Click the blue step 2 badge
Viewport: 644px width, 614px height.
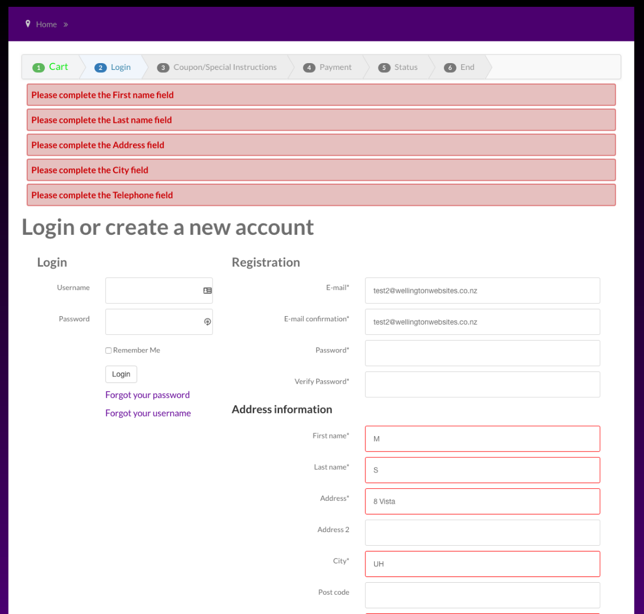point(101,68)
